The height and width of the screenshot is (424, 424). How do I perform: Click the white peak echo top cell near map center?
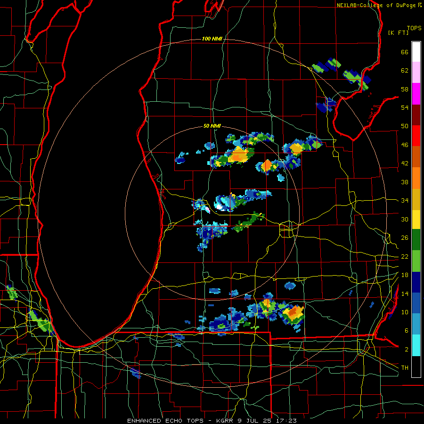coord(219,207)
